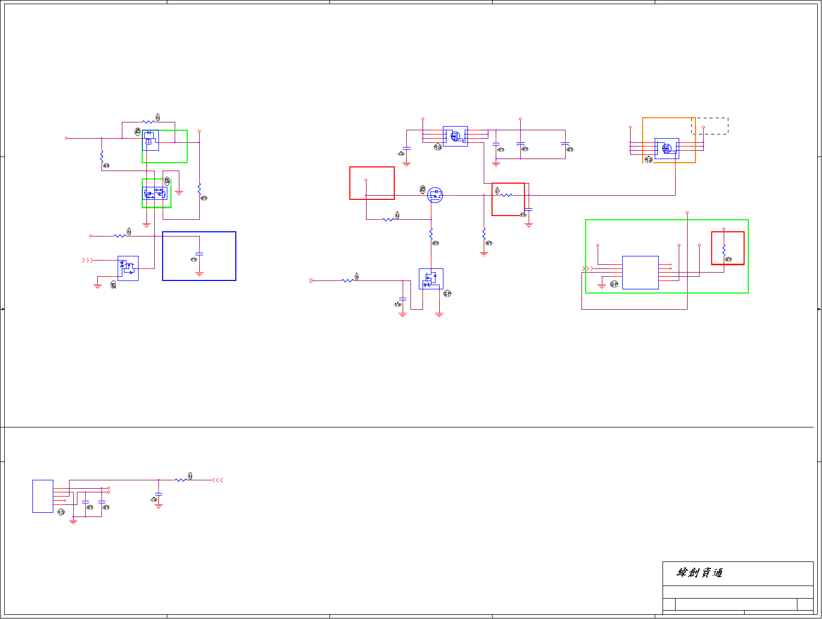Select the triple-arrow port feeding the green-boxed IC
Viewport: 822px width, 619px height.
click(x=588, y=269)
